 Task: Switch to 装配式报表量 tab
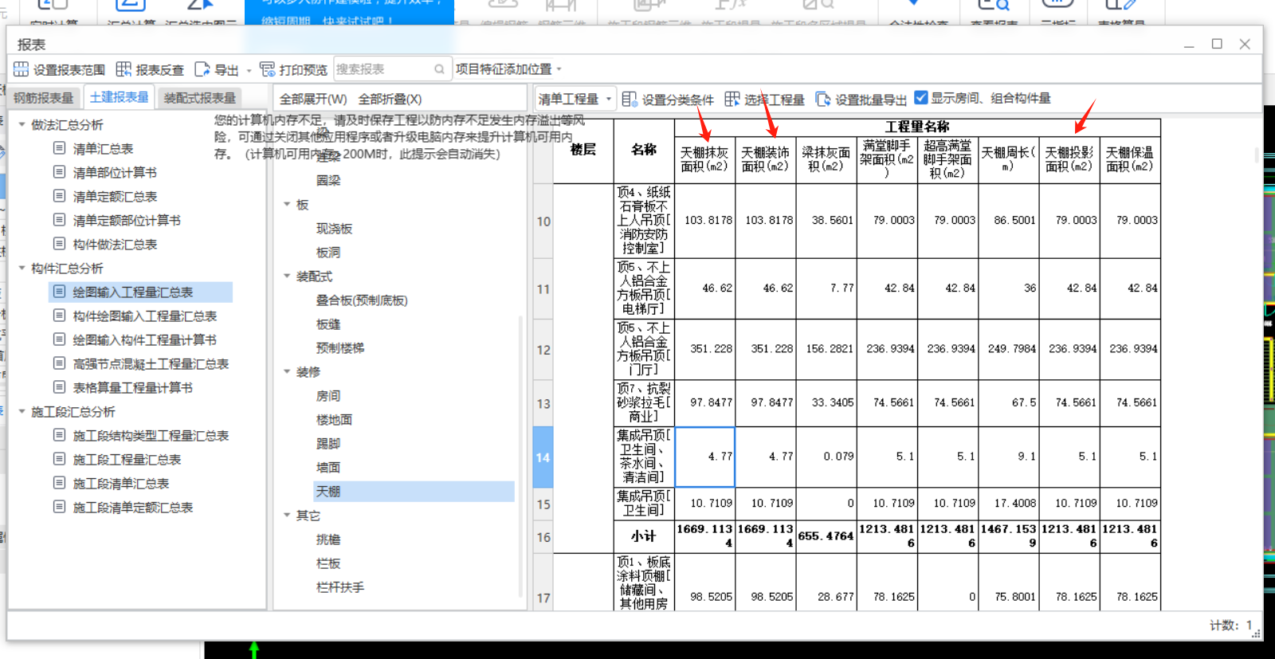[200, 98]
